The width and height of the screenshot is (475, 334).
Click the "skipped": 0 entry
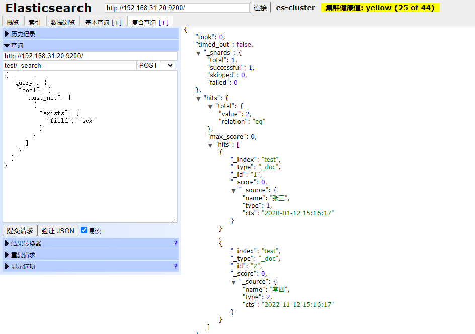point(227,75)
